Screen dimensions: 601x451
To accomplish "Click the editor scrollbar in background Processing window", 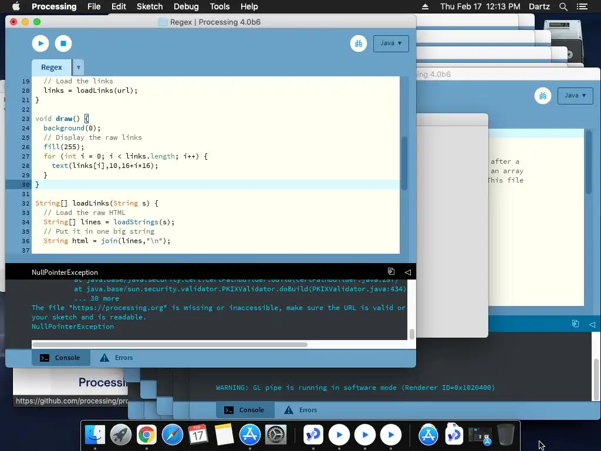I will click(x=588, y=163).
